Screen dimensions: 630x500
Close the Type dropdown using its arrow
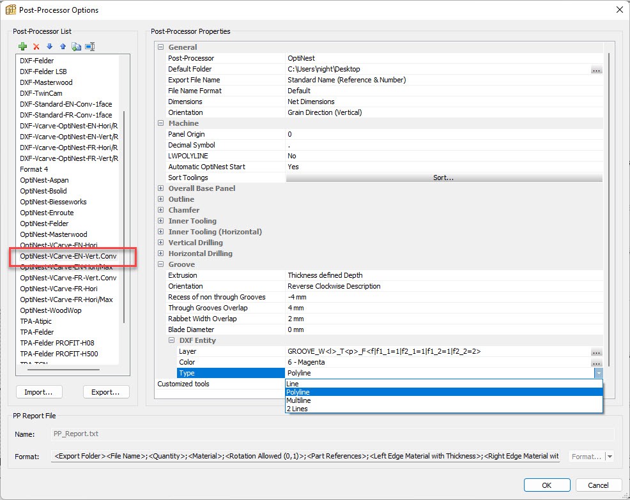(599, 373)
